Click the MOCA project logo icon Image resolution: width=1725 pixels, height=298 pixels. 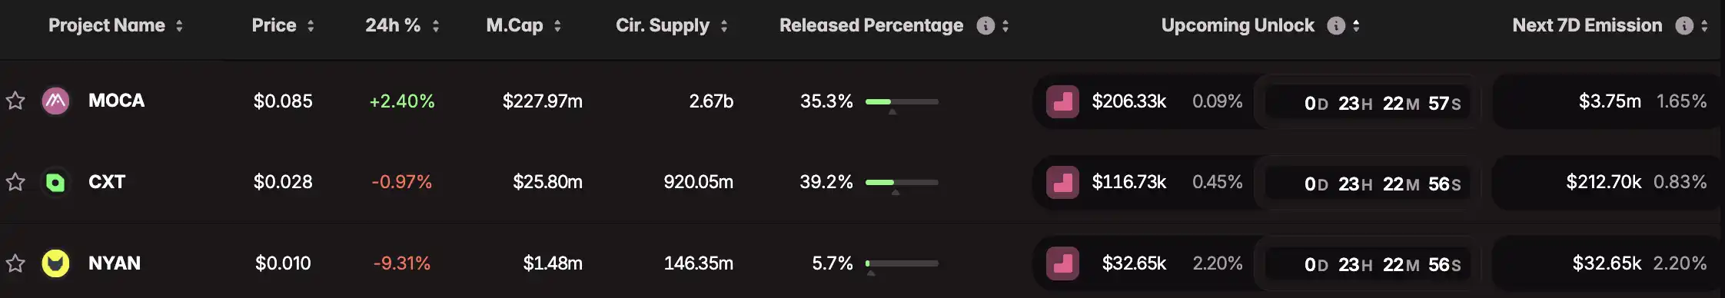(55, 101)
